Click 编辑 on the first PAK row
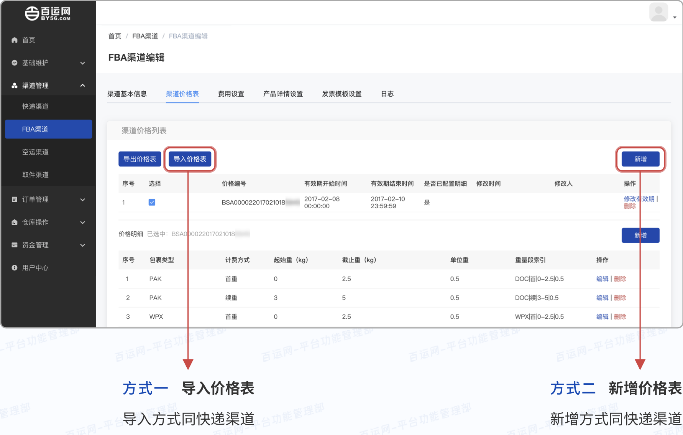 click(602, 279)
